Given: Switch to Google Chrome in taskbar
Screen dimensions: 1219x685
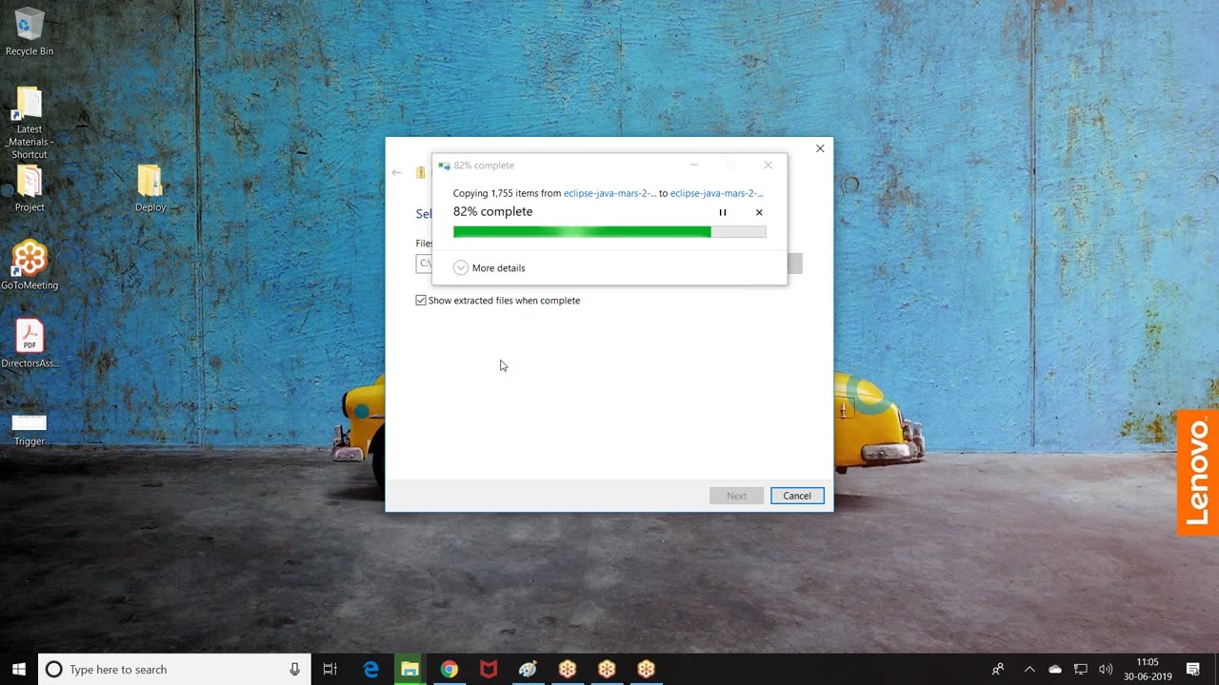Looking at the screenshot, I should click(x=450, y=670).
